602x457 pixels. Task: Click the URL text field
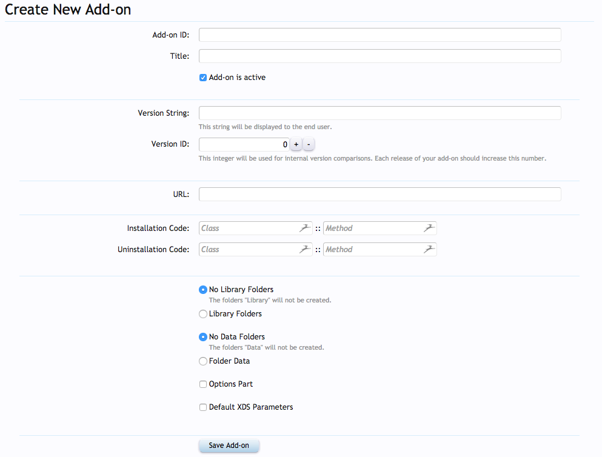pyautogui.click(x=380, y=194)
